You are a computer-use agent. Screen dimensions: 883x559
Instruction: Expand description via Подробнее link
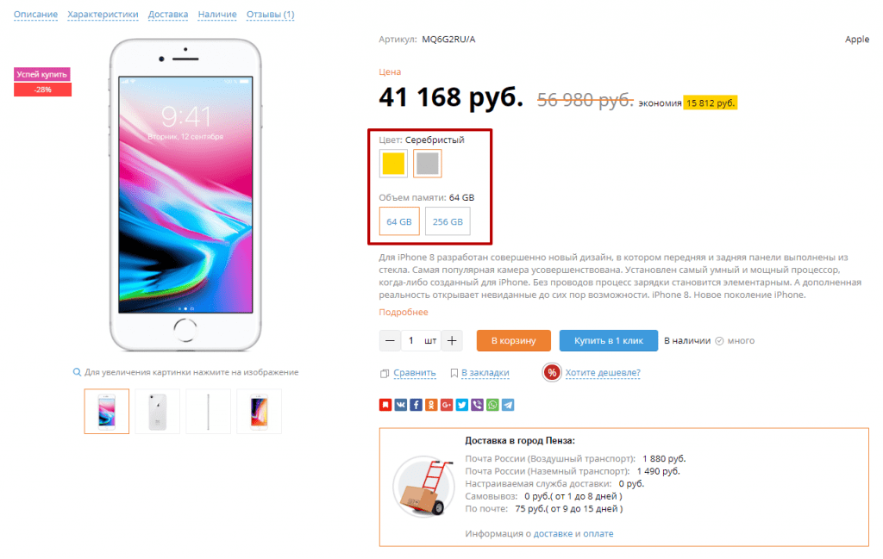[404, 312]
